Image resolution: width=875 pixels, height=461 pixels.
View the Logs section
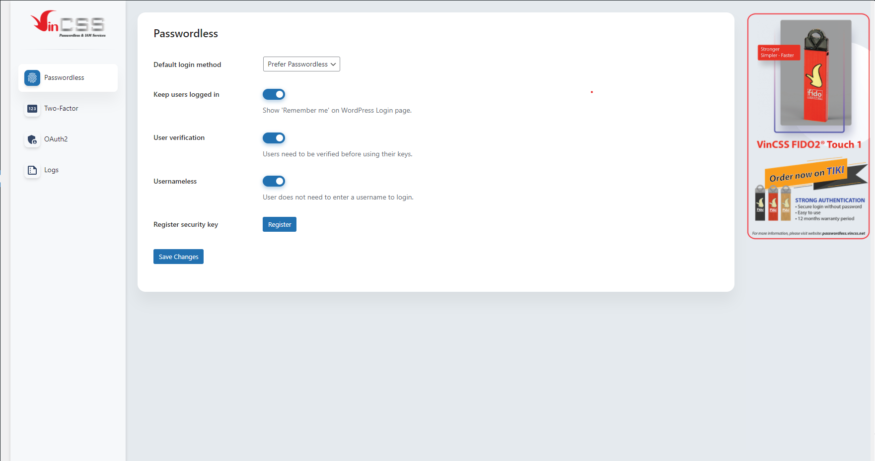point(51,170)
